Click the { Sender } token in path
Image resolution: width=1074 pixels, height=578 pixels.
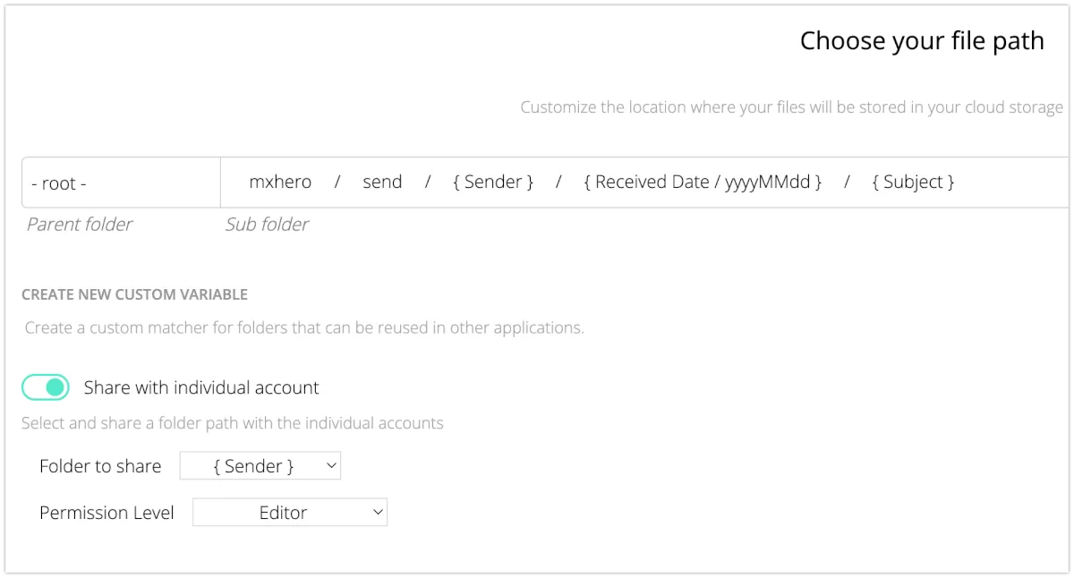[493, 183]
